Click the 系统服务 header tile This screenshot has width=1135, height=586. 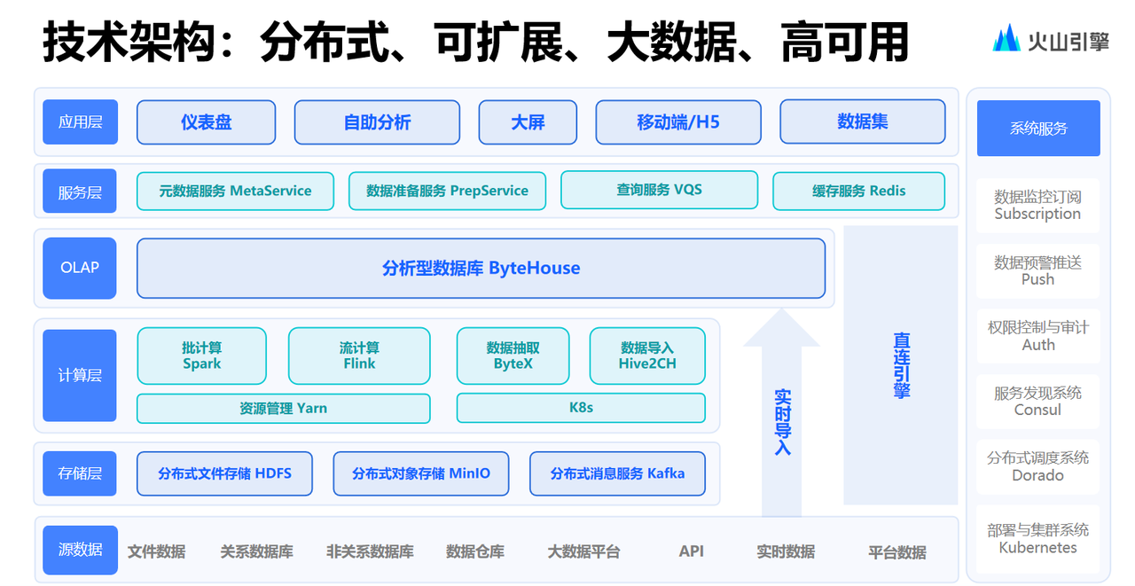(1038, 128)
